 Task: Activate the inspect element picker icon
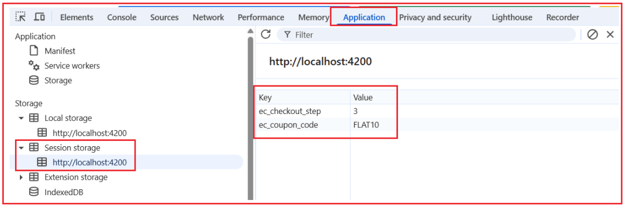point(20,17)
